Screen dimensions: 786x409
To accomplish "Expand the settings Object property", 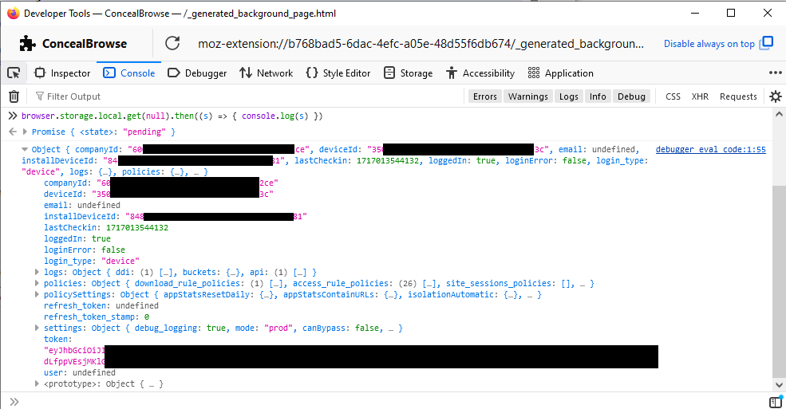I will click(x=37, y=328).
